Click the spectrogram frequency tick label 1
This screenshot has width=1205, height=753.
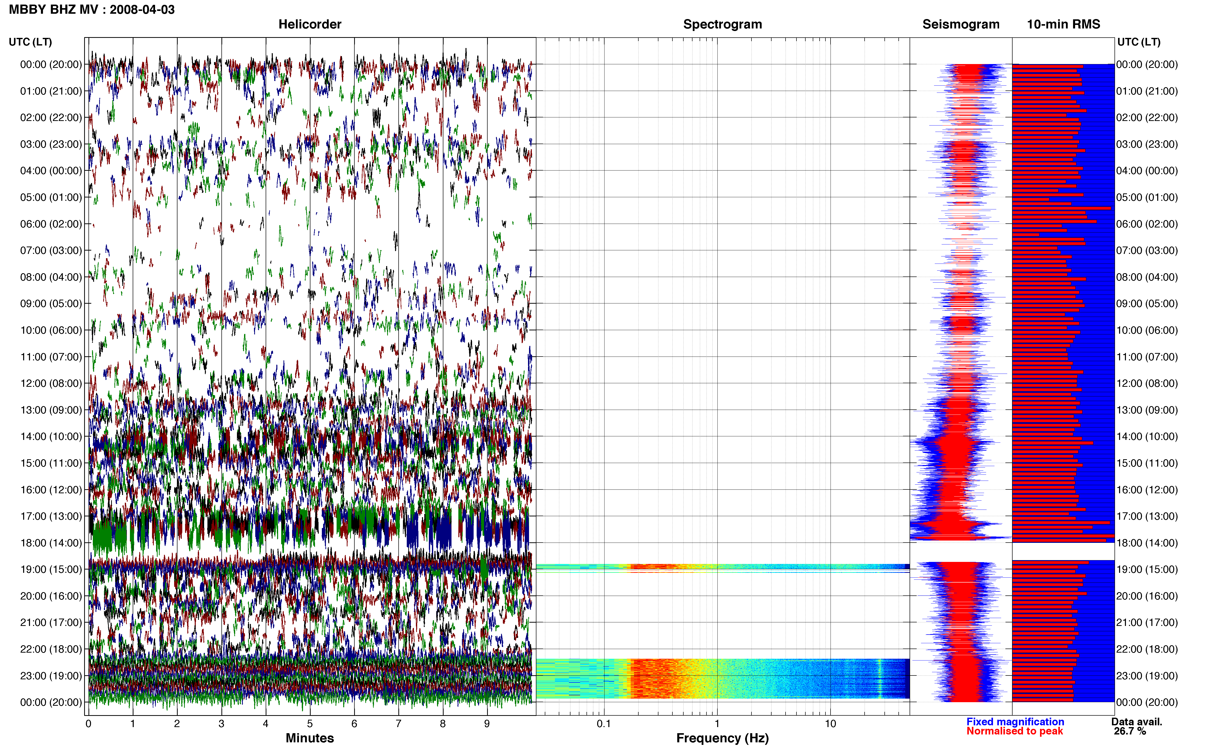point(717,724)
